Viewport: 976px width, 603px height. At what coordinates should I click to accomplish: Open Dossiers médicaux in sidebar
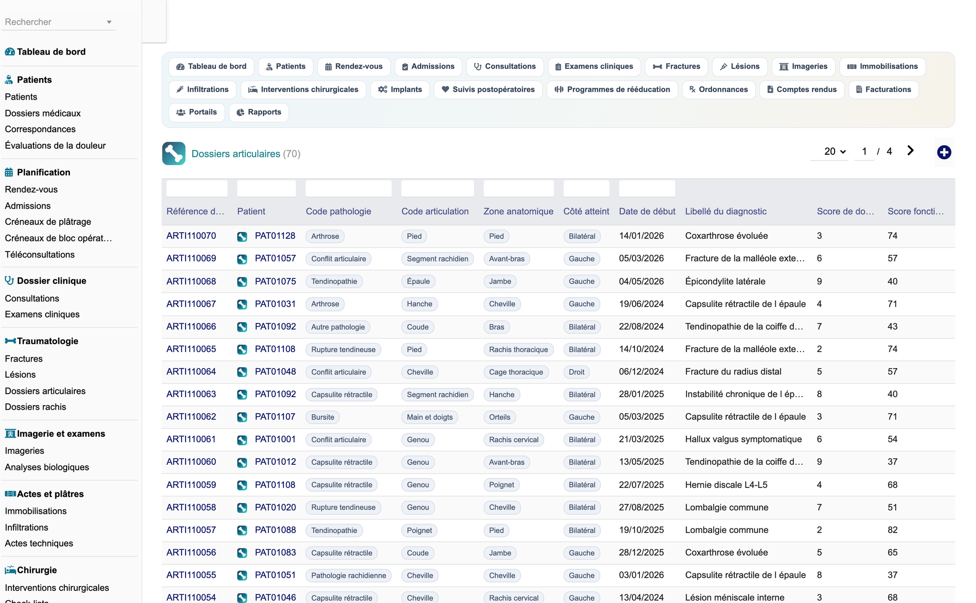coord(43,113)
